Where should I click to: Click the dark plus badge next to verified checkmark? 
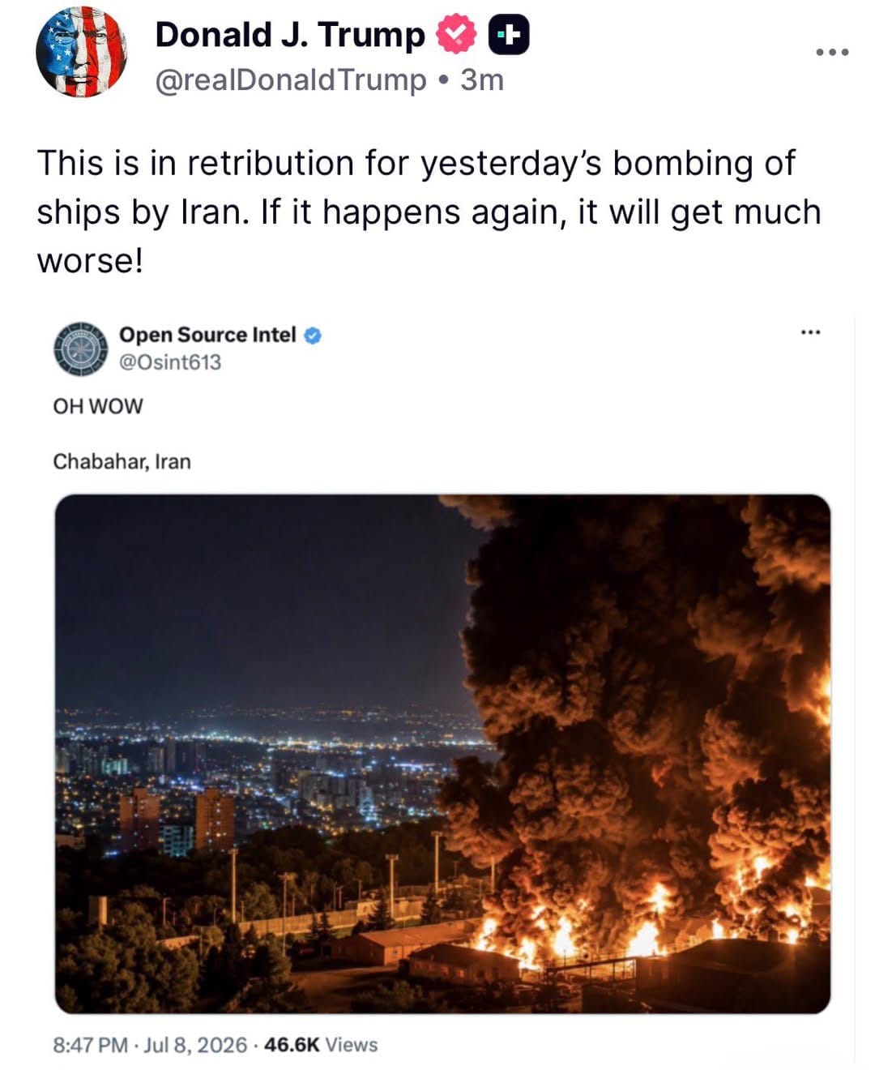(x=510, y=36)
